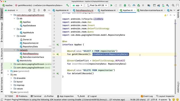Close the AppModule.kt editor tab

[x=70, y=10]
